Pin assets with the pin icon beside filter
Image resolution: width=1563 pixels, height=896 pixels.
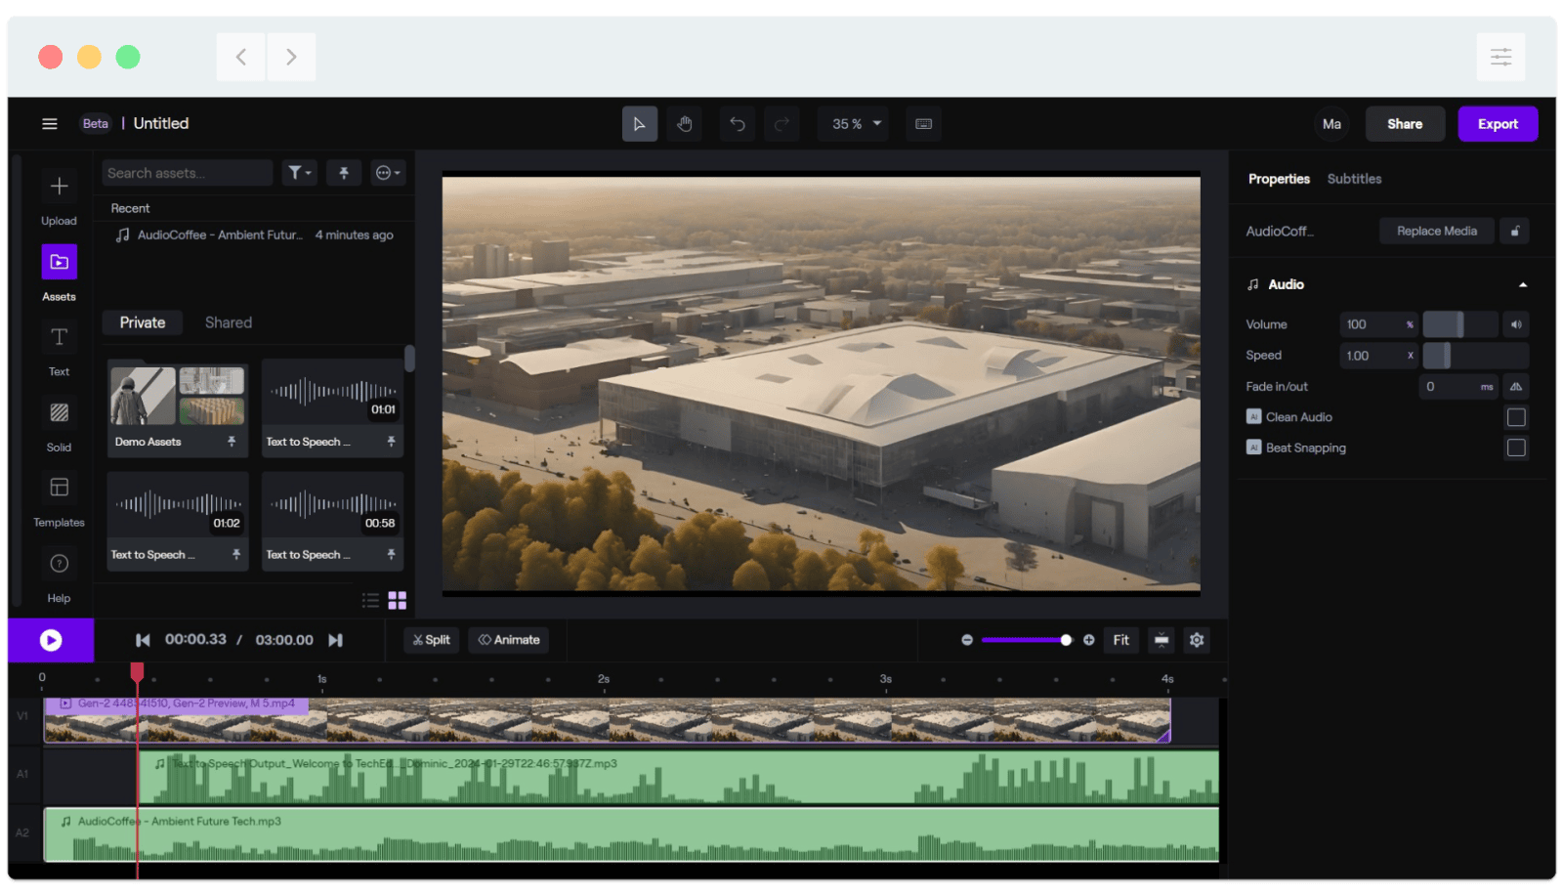344,173
